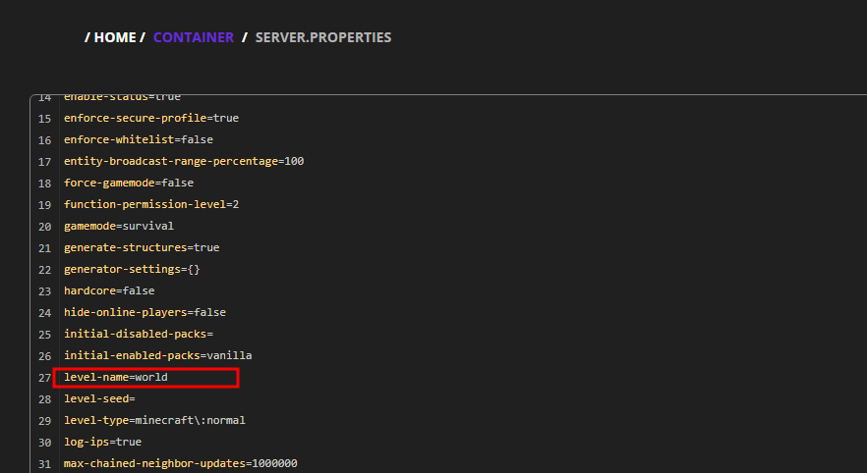Click the level-type=minecraft\:normal line
867x473 pixels.
(154, 420)
